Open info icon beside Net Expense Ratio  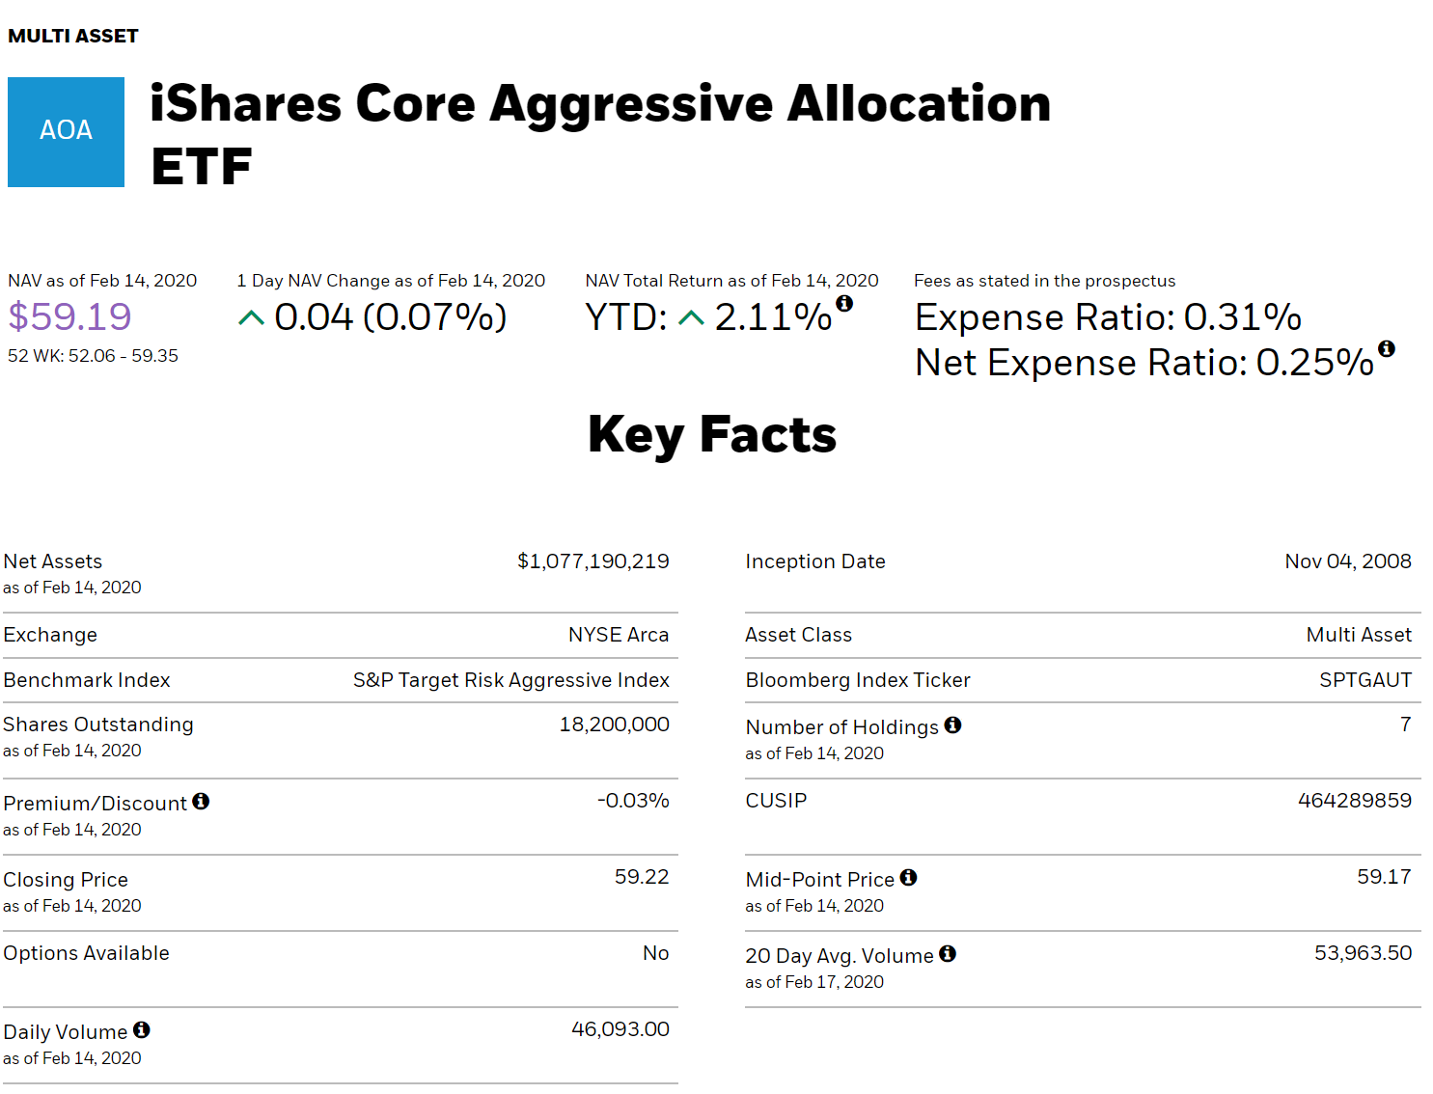click(1387, 348)
